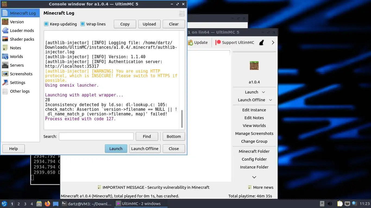371x208 pixels.
Task: Jump to log Bottom
Action: [x=174, y=136]
